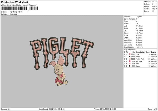The width and height of the screenshot is (158, 111).
Task: Click the 'EndY:' label
Action: [x=126, y=38]
